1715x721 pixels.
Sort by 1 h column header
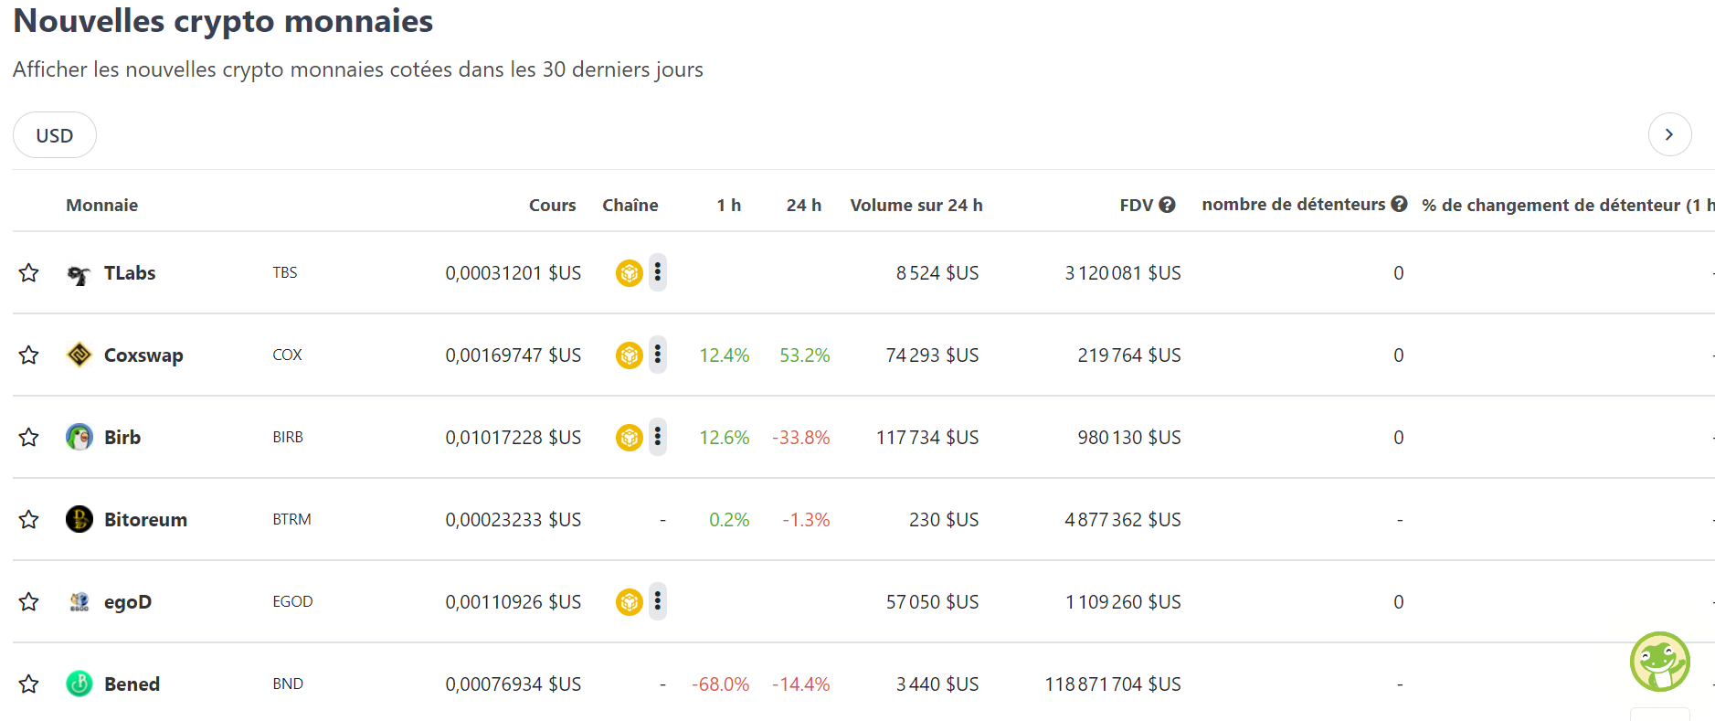(x=728, y=205)
